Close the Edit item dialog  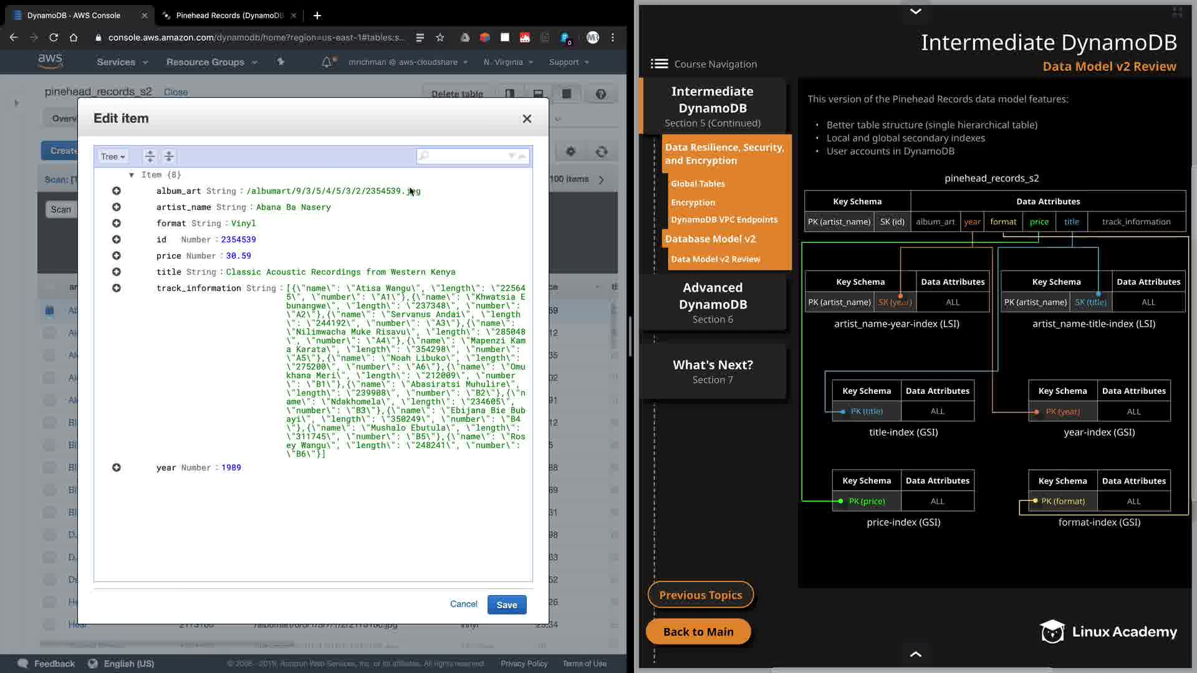pos(527,119)
